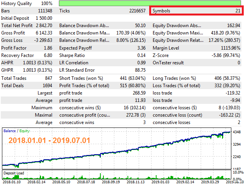Click the Deposit Load chart label
The image size is (248, 186).
pos(14,173)
